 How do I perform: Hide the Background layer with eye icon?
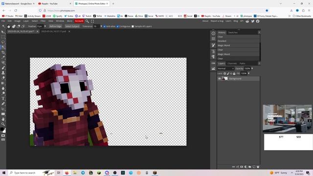(x=220, y=79)
